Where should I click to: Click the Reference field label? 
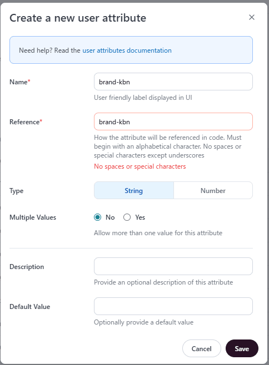[26, 121]
